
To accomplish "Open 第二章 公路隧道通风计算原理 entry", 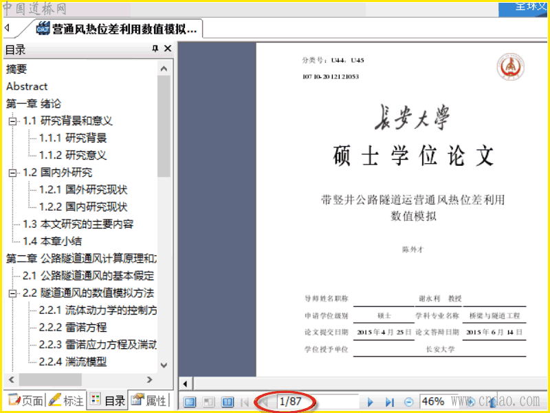I will point(81,259).
